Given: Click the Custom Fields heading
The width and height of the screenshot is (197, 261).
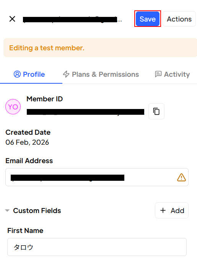Looking at the screenshot, I should 37,211.
